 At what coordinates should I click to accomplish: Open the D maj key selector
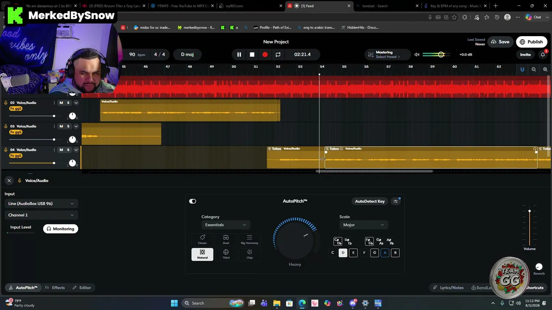[x=187, y=55]
